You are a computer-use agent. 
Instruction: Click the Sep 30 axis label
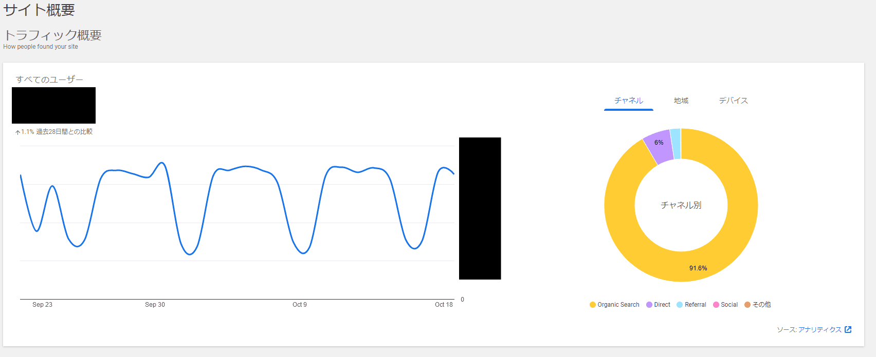pyautogui.click(x=155, y=305)
